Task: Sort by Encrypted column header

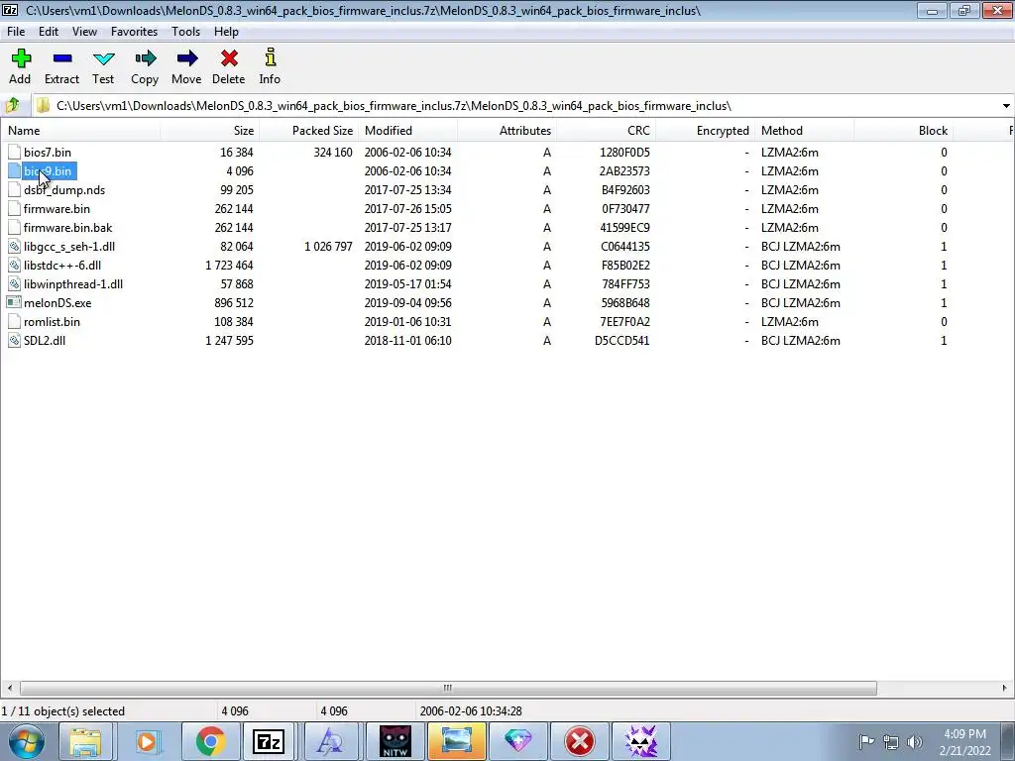Action: (x=705, y=130)
